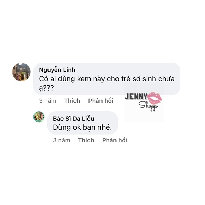
Task: Open the Bác Sĩ Da Liễu name link
Action: [x=73, y=119]
